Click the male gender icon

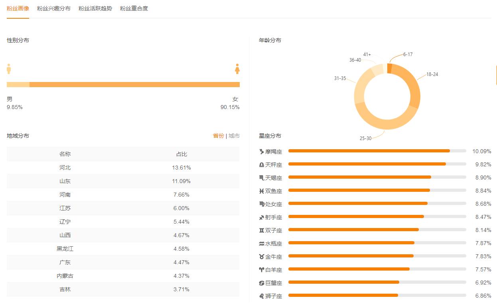click(x=9, y=68)
